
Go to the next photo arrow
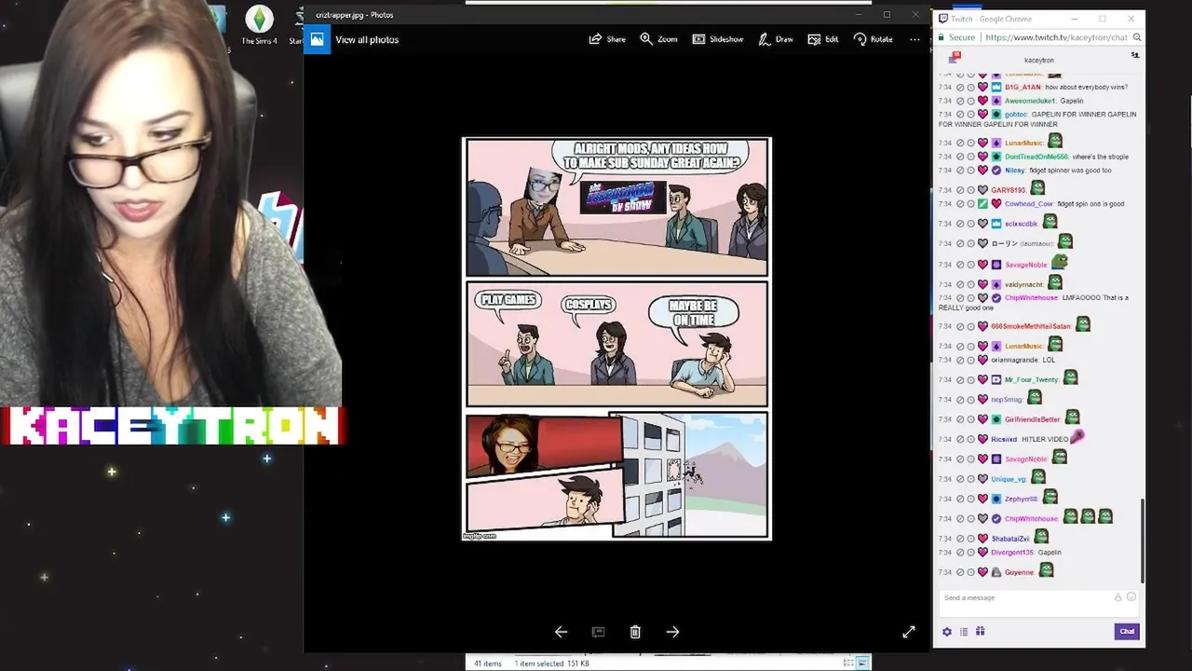click(x=672, y=632)
